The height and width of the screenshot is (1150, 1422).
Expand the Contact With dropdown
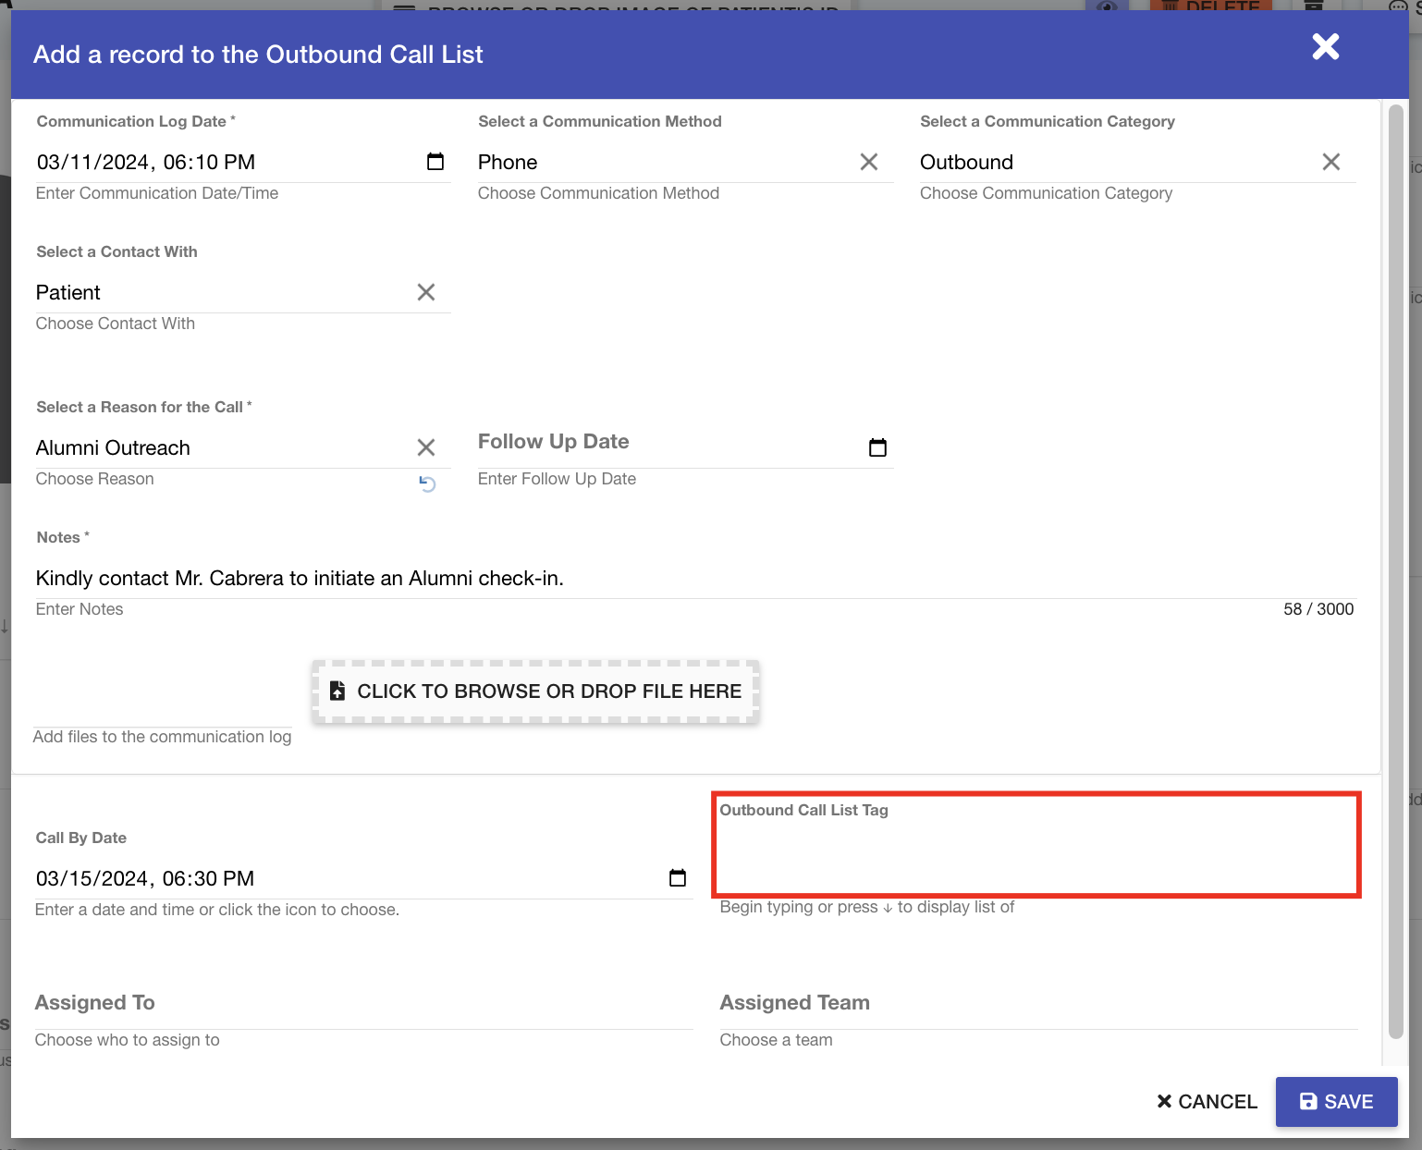tap(222, 293)
